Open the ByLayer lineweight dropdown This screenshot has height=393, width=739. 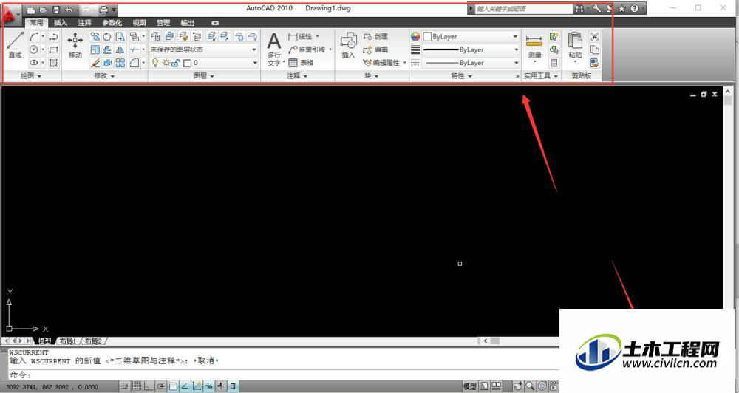pos(470,49)
